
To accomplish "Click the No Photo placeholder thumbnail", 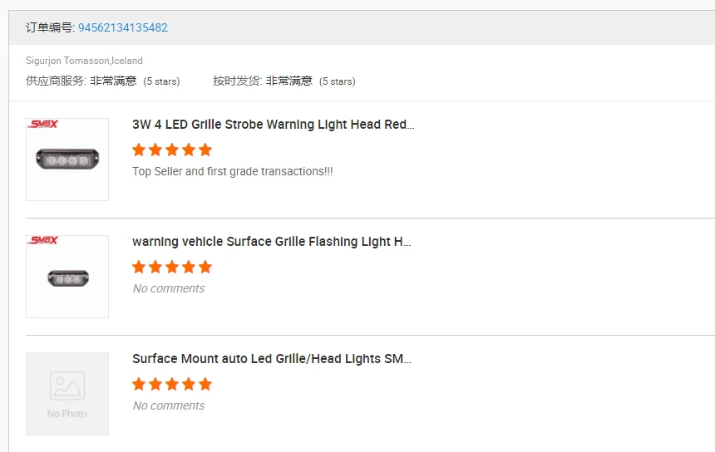I will (x=67, y=394).
